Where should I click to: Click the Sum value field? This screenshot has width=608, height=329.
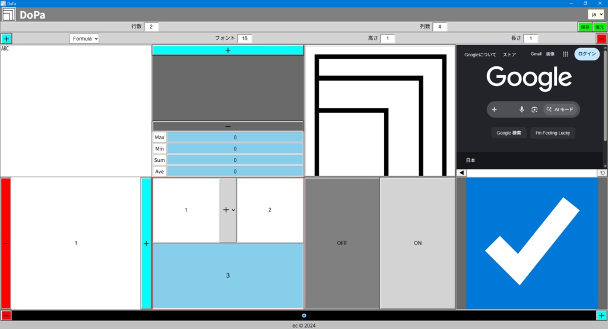[x=235, y=160]
